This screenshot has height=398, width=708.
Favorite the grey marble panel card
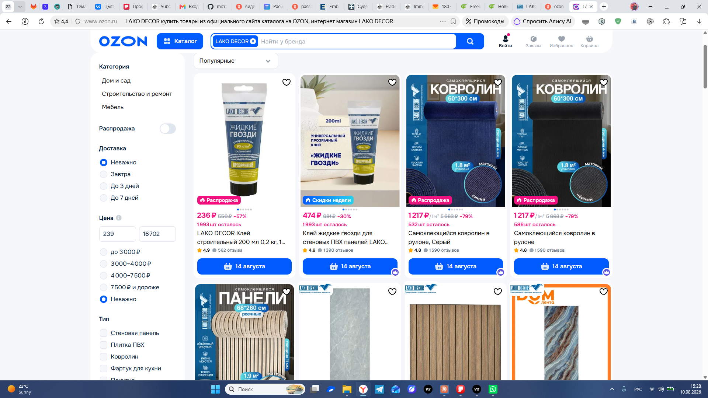click(392, 291)
